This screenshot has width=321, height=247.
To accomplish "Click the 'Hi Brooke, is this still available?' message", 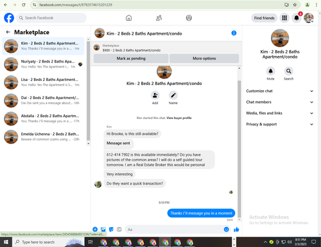I will (132, 134).
